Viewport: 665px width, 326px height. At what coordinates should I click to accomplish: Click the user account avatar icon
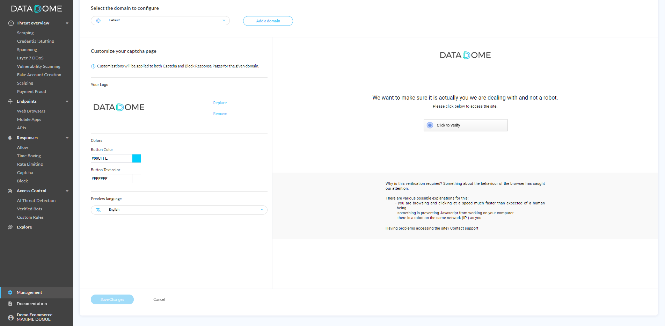point(11,317)
